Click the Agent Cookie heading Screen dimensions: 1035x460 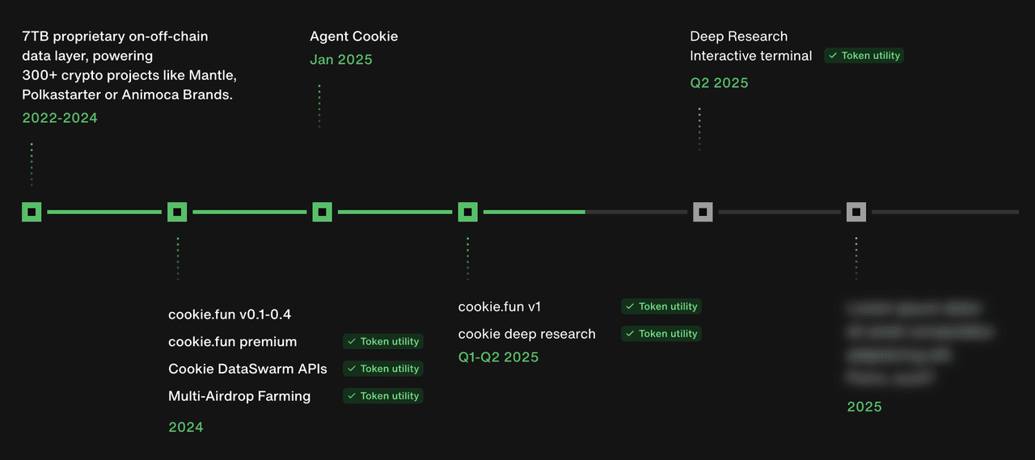pos(354,36)
